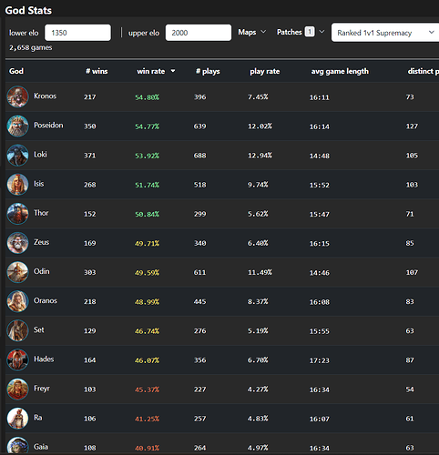The image size is (439, 455).
Task: Select the Thor portrait icon
Action: [17, 214]
